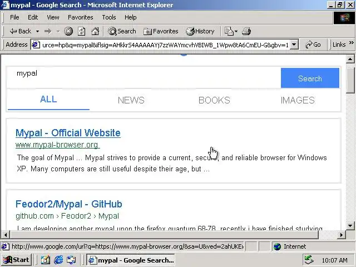This screenshot has height=267, width=356.
Task: Select the ALL results tab
Action: point(48,100)
